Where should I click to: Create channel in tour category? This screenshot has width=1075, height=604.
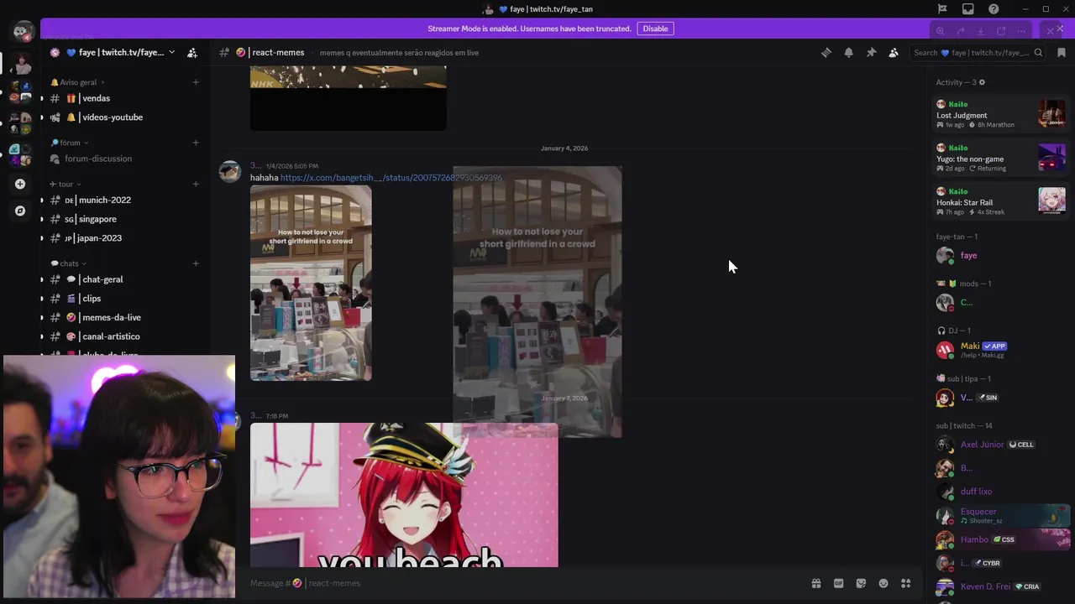(196, 184)
